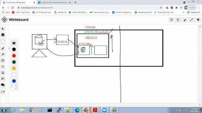
Task: Expand the bottom panel chevron
Action: [x=200, y=105]
